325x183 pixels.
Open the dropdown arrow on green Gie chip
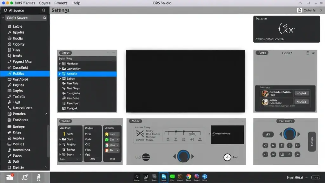point(117,140)
